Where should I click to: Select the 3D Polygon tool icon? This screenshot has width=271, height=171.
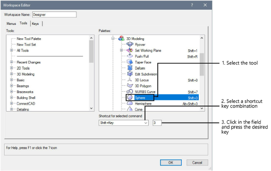coord(130,86)
